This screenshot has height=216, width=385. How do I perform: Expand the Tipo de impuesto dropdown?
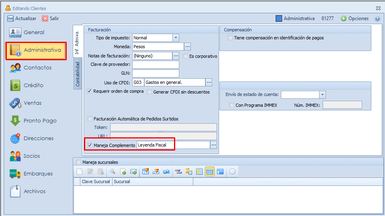(x=176, y=38)
